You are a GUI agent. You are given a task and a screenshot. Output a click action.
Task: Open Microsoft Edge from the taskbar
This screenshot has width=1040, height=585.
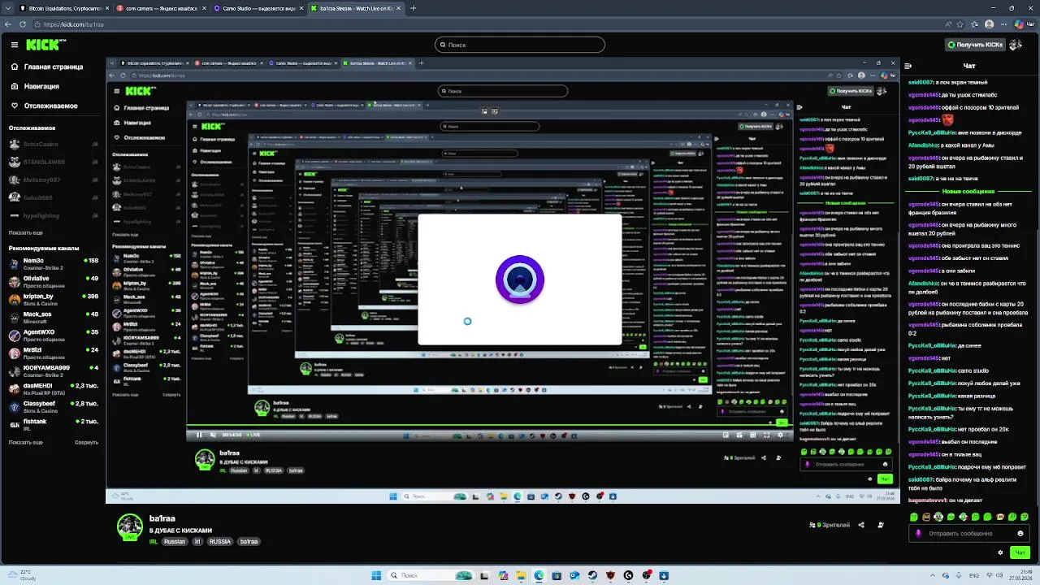coord(539,575)
